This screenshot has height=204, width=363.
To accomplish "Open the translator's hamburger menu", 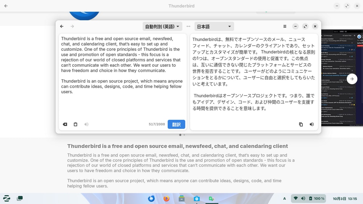I will [x=285, y=26].
